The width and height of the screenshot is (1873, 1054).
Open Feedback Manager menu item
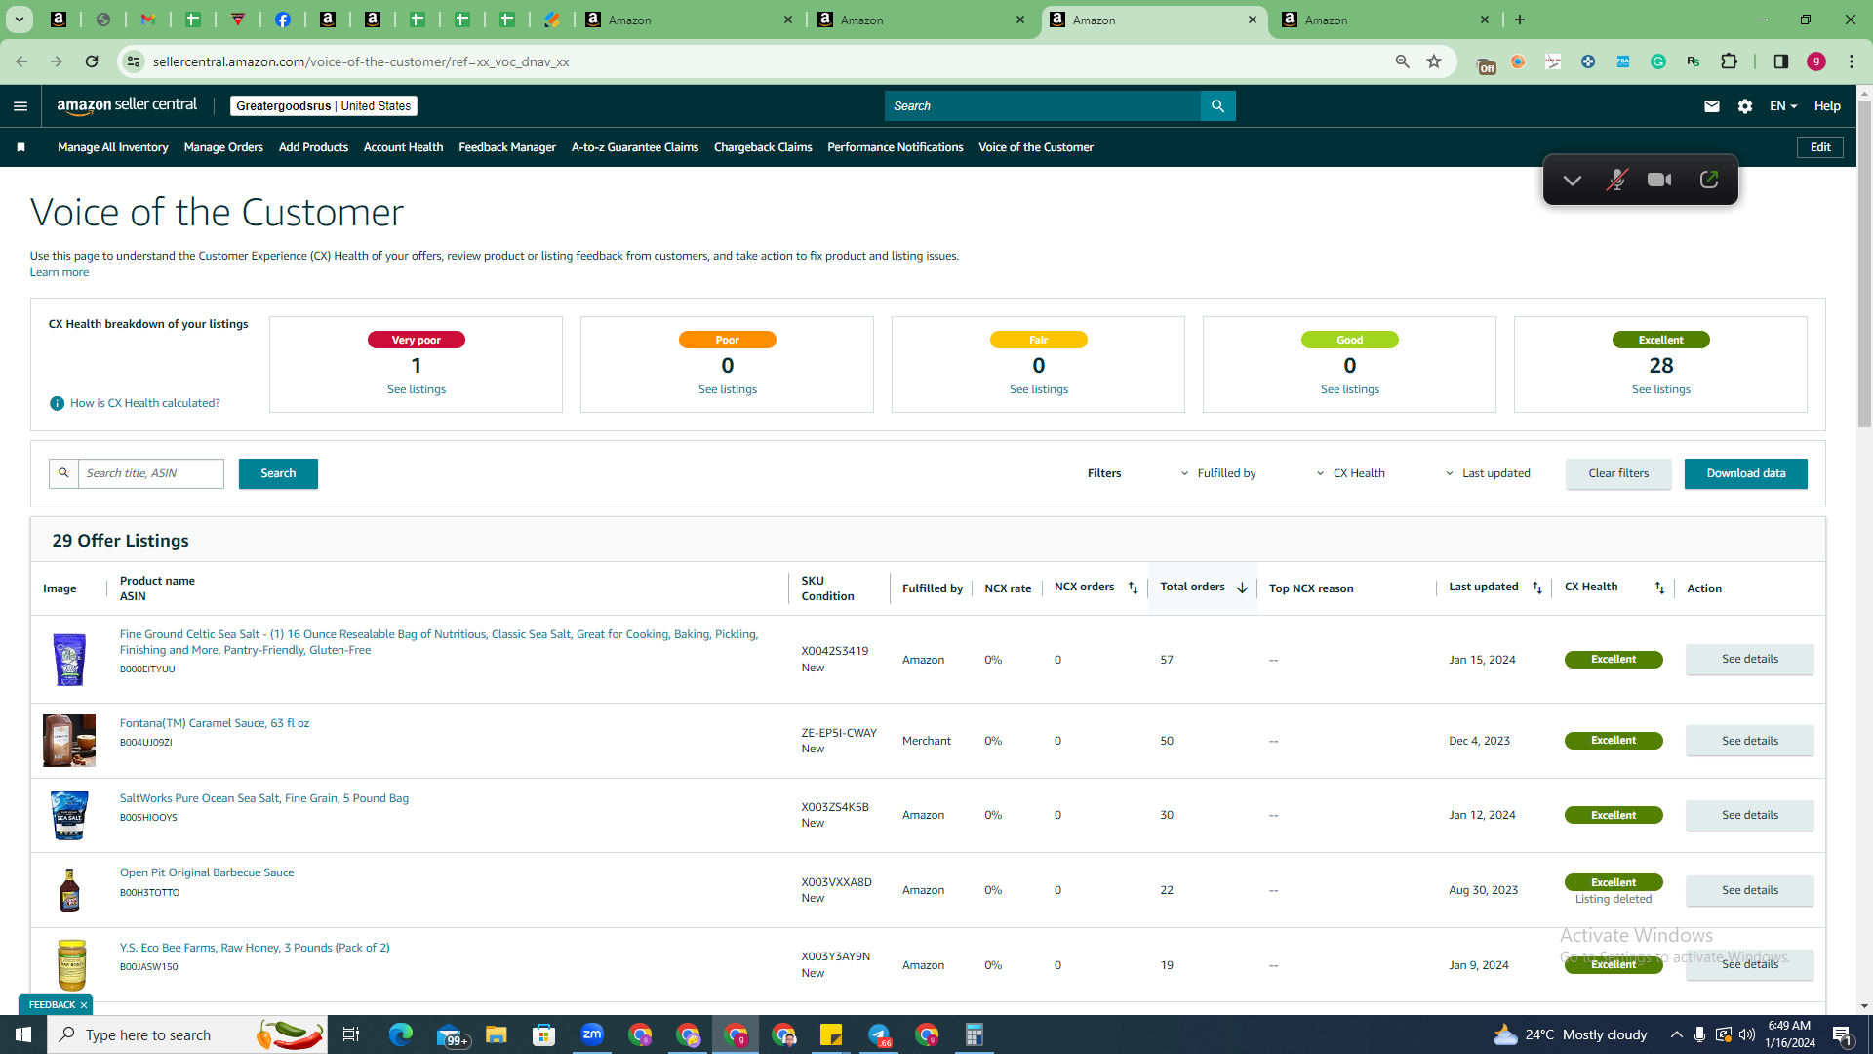507,147
